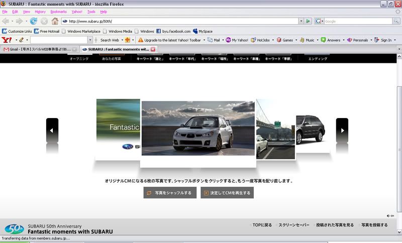Open HotJobs toolbar button
The height and width of the screenshot is (243, 402).
click(x=260, y=40)
